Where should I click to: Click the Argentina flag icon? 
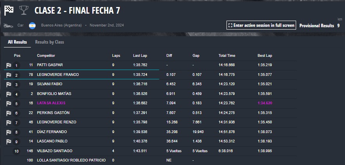click(32, 26)
